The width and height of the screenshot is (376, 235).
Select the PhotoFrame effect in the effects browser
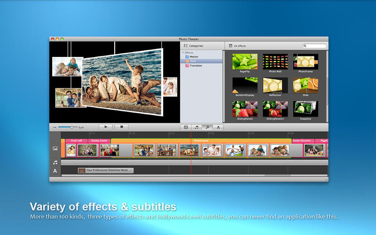pyautogui.click(x=305, y=62)
